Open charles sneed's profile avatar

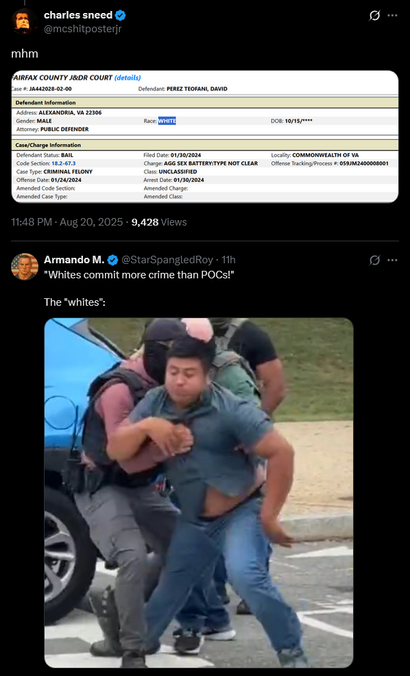[24, 21]
